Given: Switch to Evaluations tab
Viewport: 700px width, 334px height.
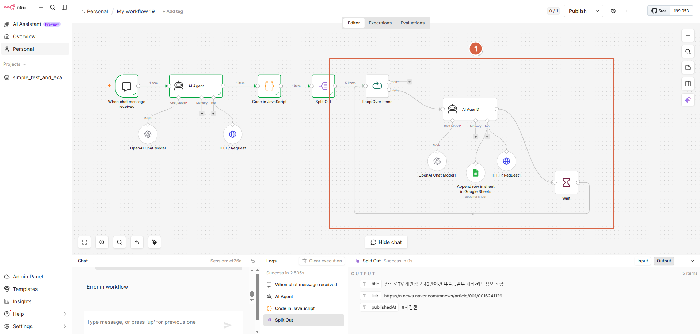Looking at the screenshot, I should pyautogui.click(x=412, y=23).
